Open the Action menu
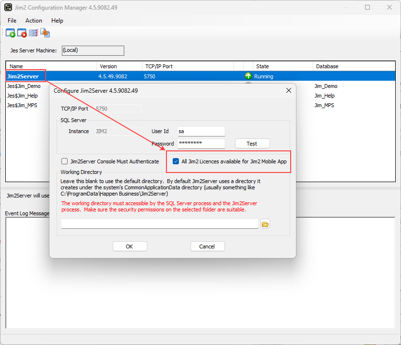This screenshot has height=345, width=401. [x=34, y=21]
